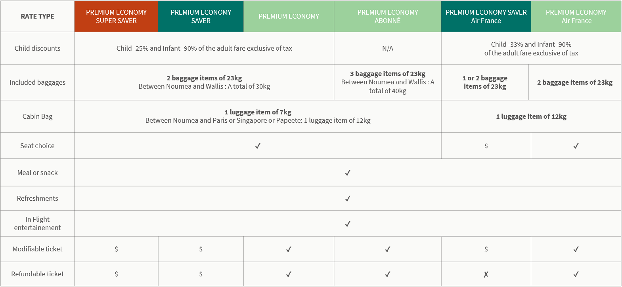Viewport: 622px width, 287px height.
Task: Select the Premium Economy Super Saver header
Action: (x=116, y=16)
